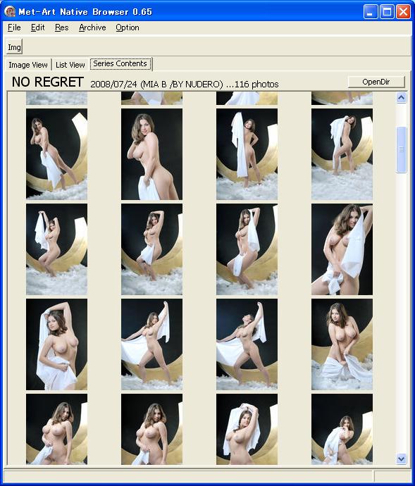Click the empty scrollbar track below the thumb
Viewport: 415px width, 486px height.
pyautogui.click(x=401, y=310)
